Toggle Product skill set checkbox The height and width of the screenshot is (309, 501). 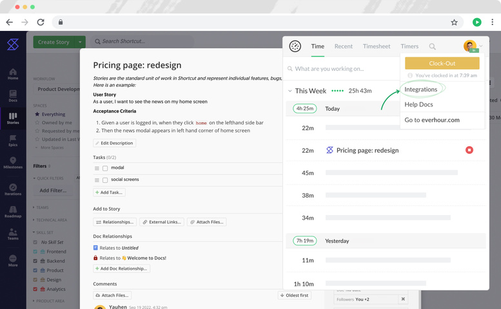click(x=35, y=270)
